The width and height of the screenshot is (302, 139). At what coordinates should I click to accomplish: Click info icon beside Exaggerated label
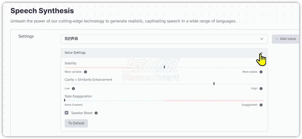point(261,105)
